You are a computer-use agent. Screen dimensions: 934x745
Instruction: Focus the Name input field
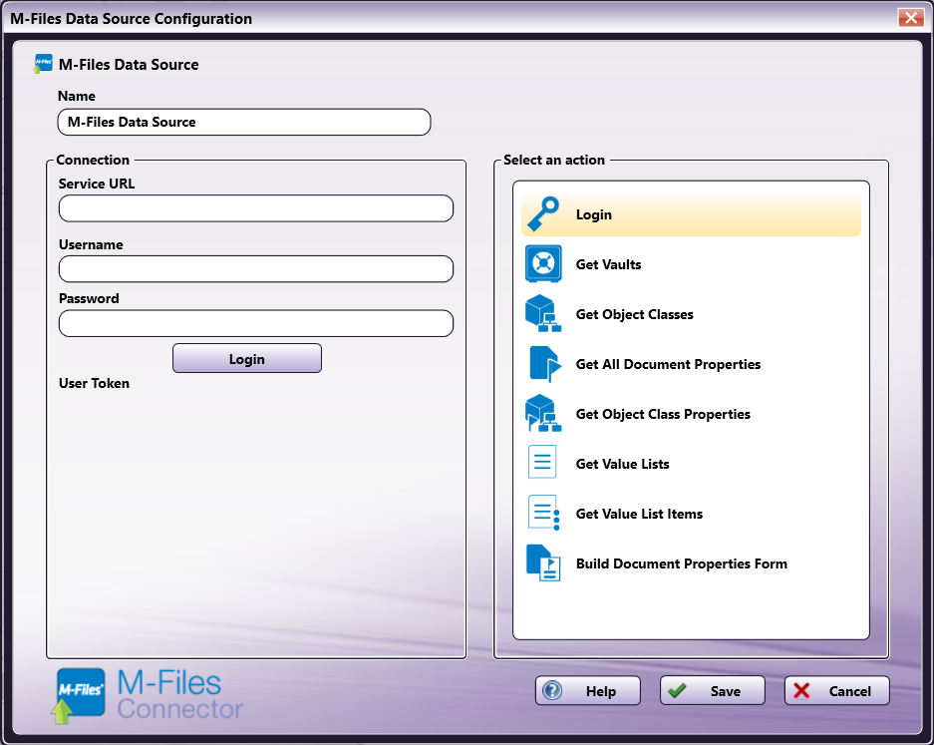tap(243, 123)
